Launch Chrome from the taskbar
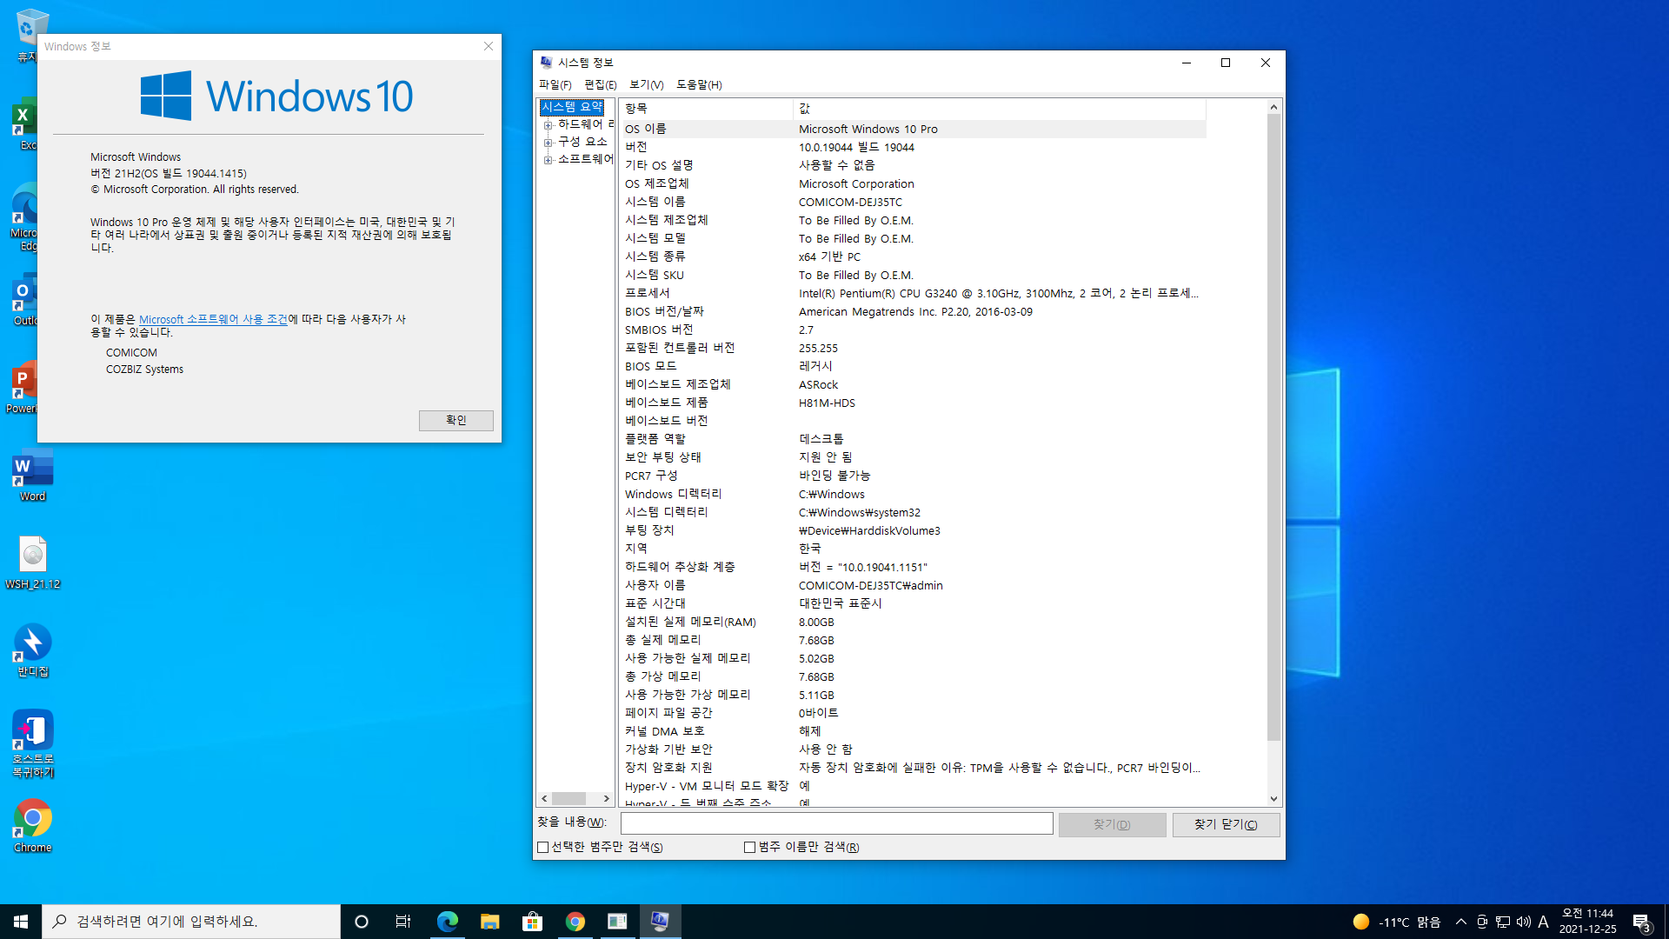The width and height of the screenshot is (1669, 939). pos(575,922)
